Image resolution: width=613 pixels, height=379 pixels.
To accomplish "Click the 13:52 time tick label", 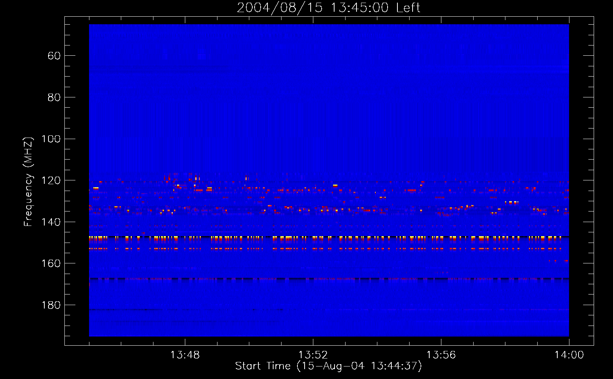I will pos(313,355).
